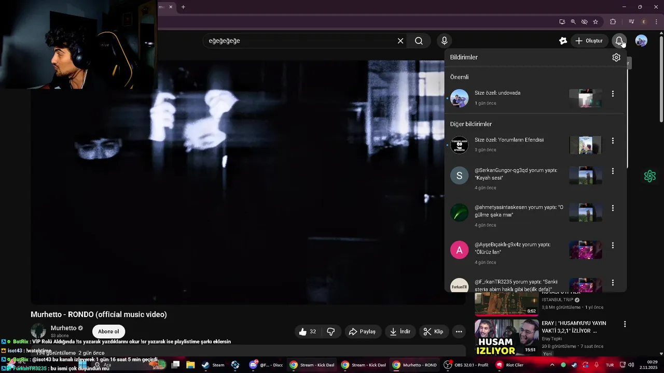The height and width of the screenshot is (373, 664).
Task: Click the Murhetto channel avatar
Action: (38, 331)
